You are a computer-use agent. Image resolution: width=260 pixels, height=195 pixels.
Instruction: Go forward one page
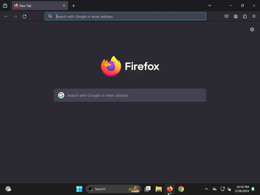(x=15, y=17)
